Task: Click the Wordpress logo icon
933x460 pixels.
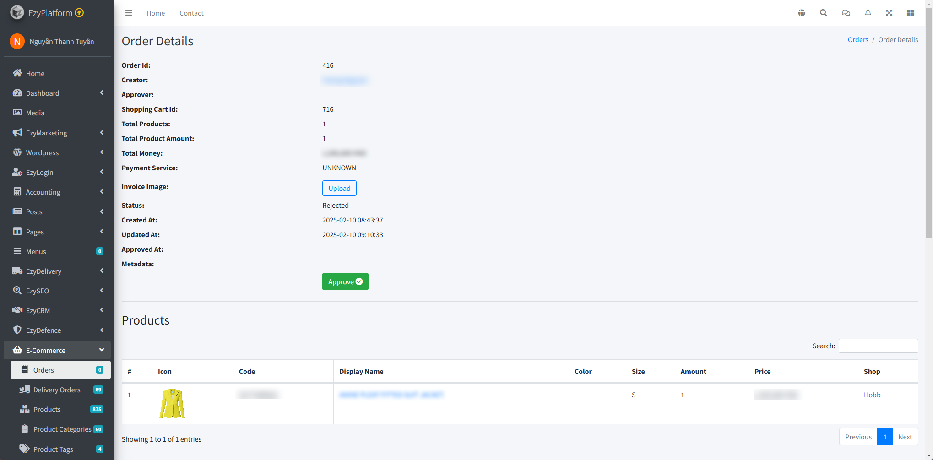Action: tap(17, 152)
